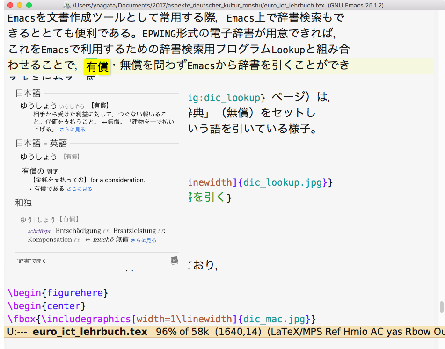Click the \begin{center} line
Screen dimensions: 445x349
tap(46, 306)
